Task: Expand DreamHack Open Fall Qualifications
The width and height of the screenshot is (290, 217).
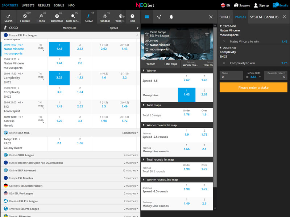Action: 70,163
